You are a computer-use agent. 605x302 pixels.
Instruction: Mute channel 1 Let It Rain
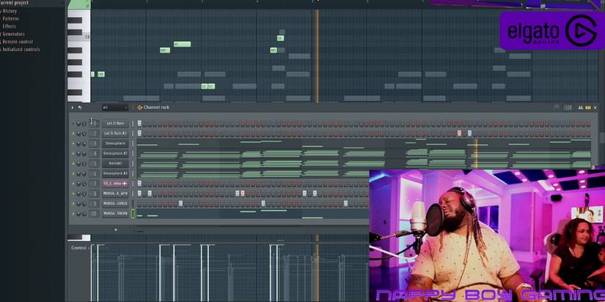click(x=73, y=124)
